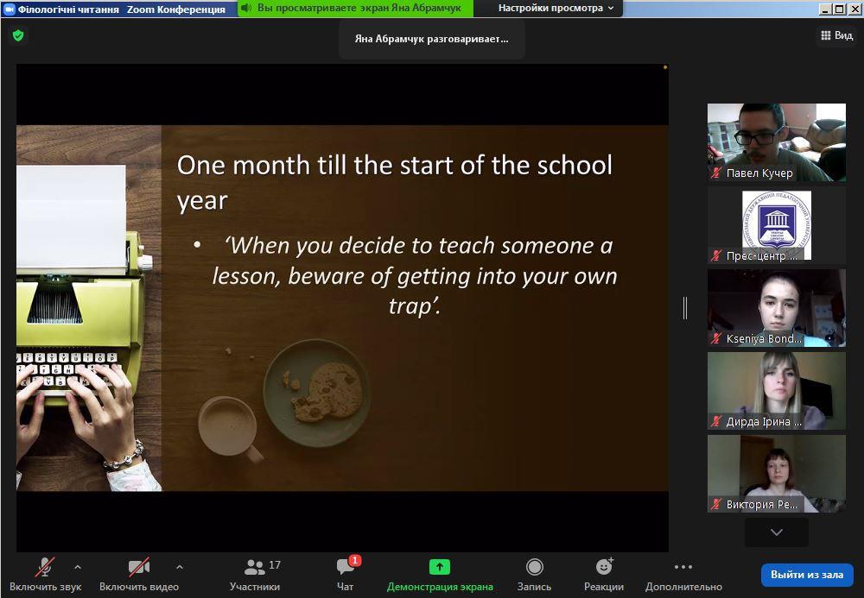
Task: Open the Participants panel (Участники)
Action: 255,574
